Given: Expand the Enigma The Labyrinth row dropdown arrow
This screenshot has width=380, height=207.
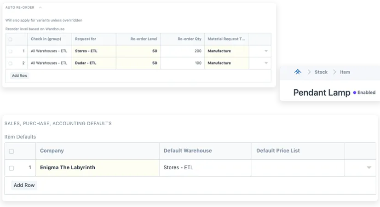Looking at the screenshot, I should [x=369, y=168].
